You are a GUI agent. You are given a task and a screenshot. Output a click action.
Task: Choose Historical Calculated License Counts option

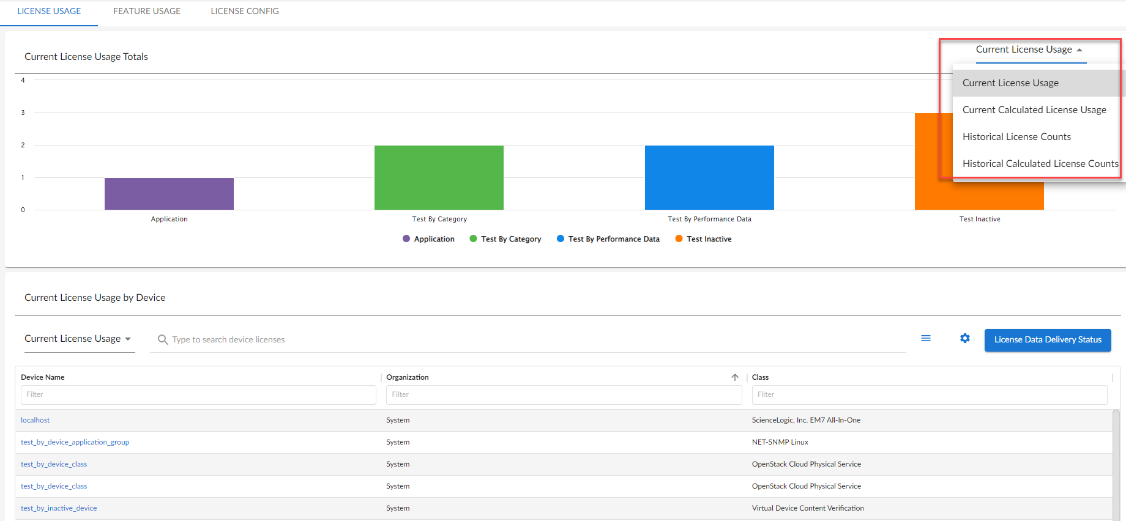[1040, 164]
